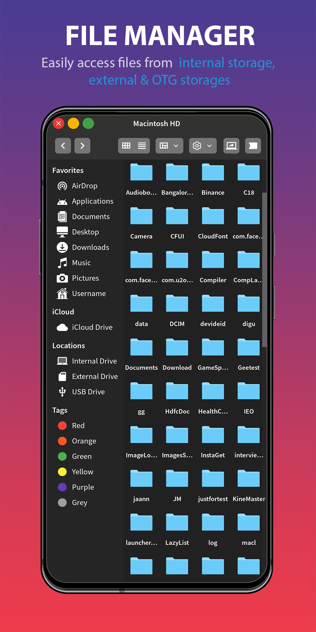The width and height of the screenshot is (316, 632).
Task: Click the tag label icon in toolbar
Action: (253, 145)
